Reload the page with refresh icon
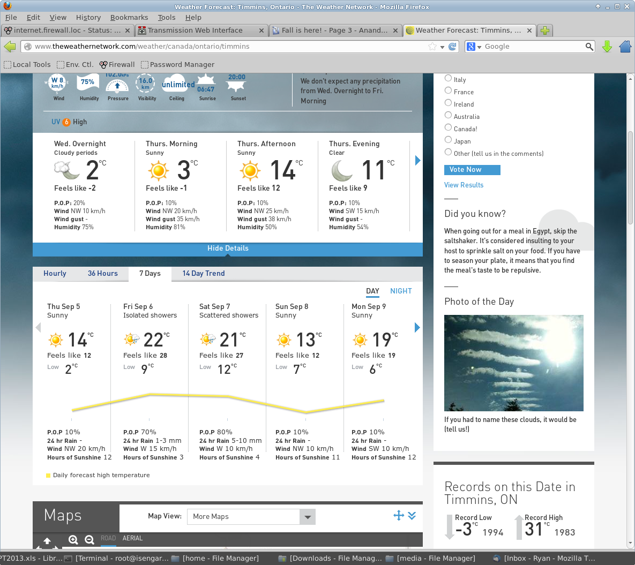 coord(452,47)
